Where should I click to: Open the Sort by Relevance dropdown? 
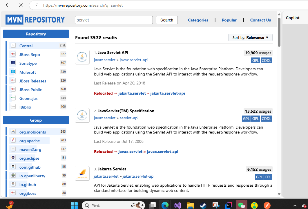point(250,37)
